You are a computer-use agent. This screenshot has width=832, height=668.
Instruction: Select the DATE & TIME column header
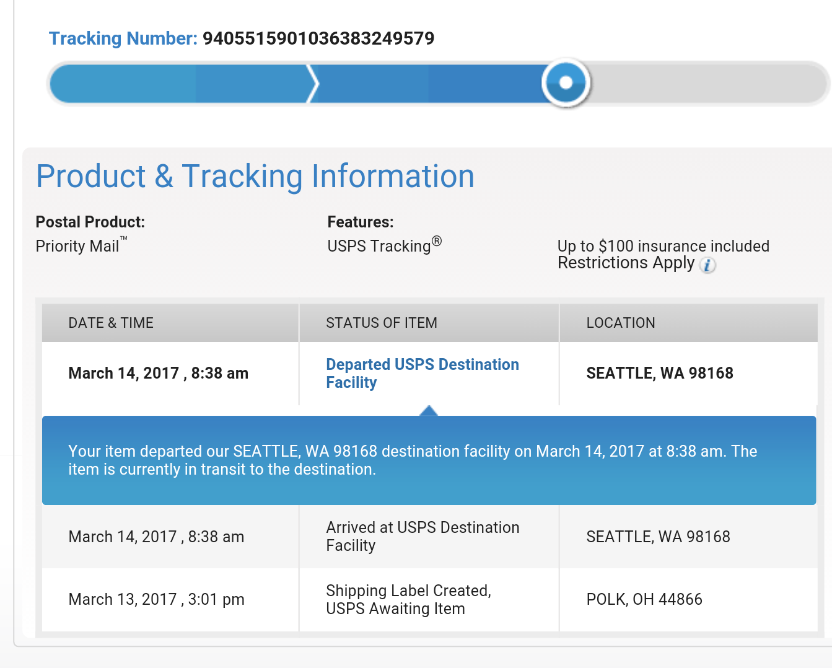(x=111, y=323)
